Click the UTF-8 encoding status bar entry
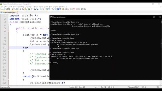 tap(144, 87)
